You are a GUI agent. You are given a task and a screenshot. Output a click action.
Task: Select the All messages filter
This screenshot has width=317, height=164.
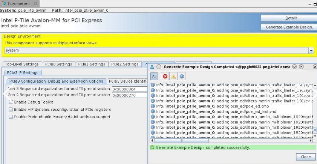pyautogui.click(x=154, y=77)
